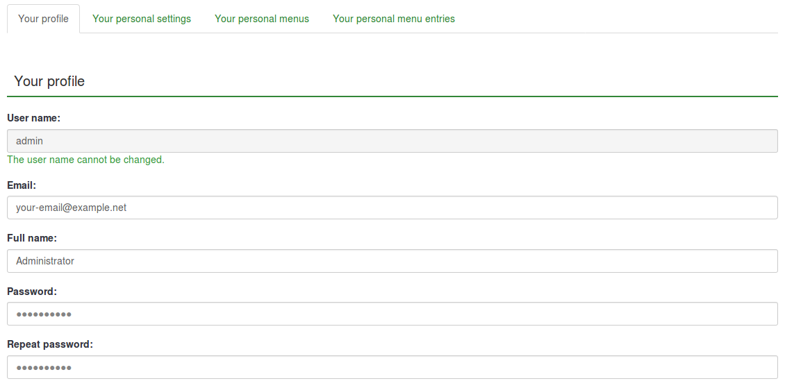Viewport: 785px width, 388px height.
Task: Click the "Password:" field label
Action: point(32,292)
